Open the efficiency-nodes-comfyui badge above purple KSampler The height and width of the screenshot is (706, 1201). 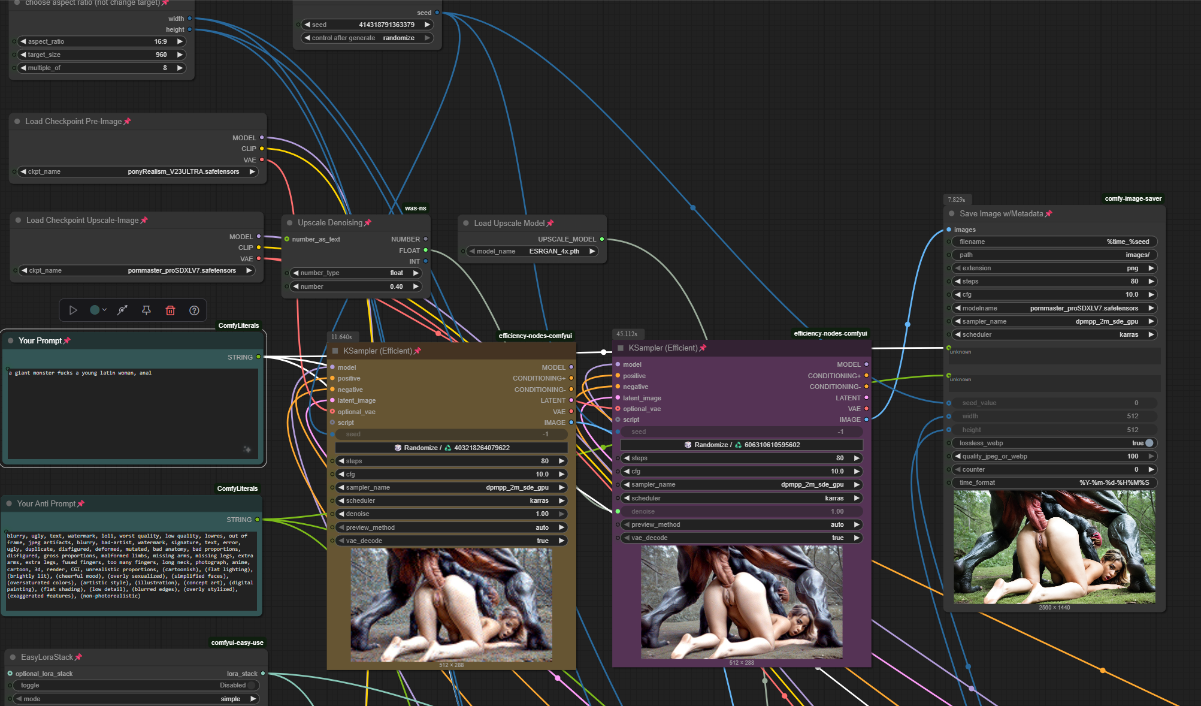[830, 333]
